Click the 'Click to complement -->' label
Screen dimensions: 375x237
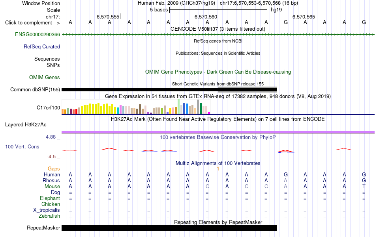[32, 23]
